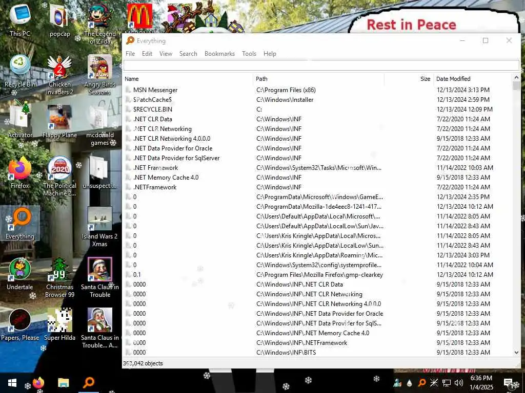This screenshot has width=525, height=393.
Task: Select the McDonald's golden arches desktop icon
Action: [x=139, y=16]
